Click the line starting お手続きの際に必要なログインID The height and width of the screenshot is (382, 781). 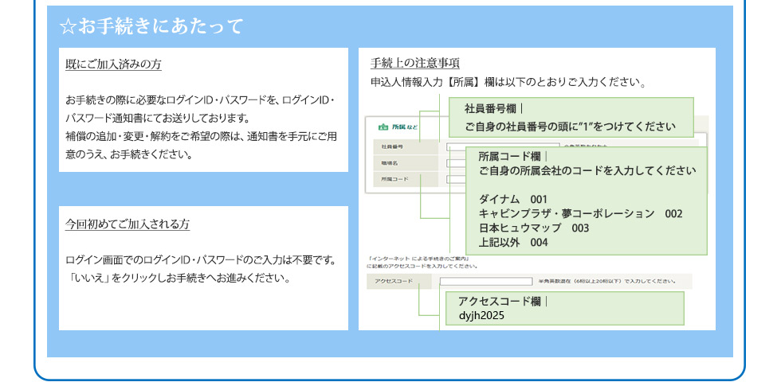200,100
